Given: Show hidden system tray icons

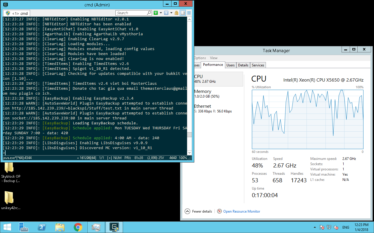Looking at the screenshot, I should coord(315,227).
